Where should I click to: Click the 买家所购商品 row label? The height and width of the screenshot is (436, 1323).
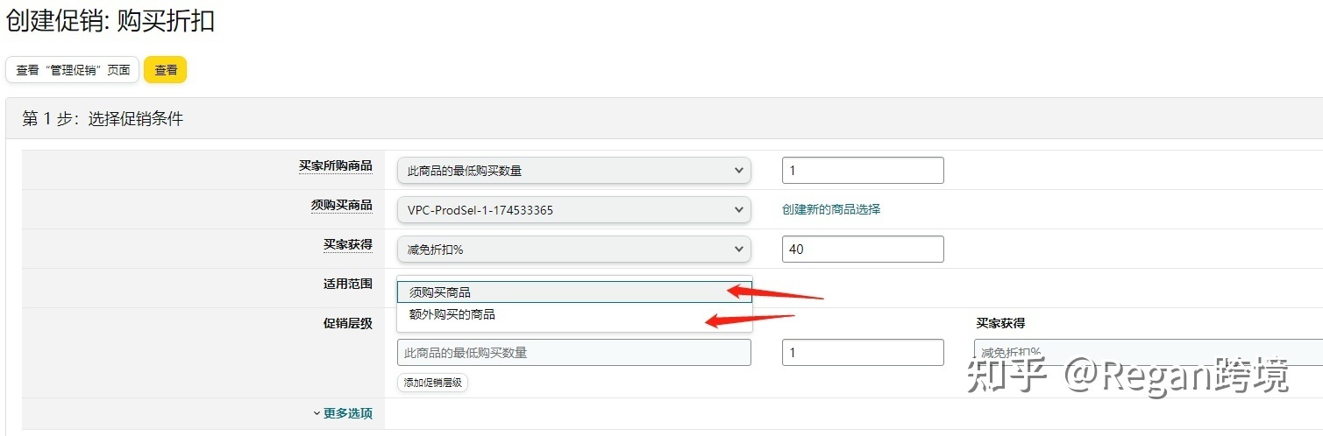[335, 165]
